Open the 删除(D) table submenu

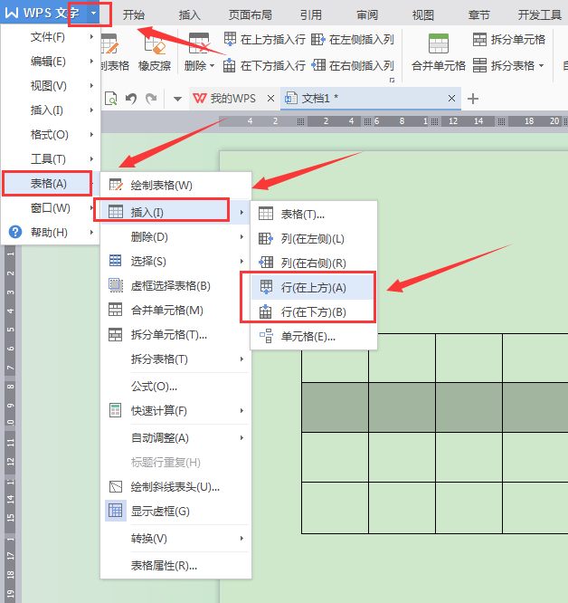pyautogui.click(x=175, y=237)
